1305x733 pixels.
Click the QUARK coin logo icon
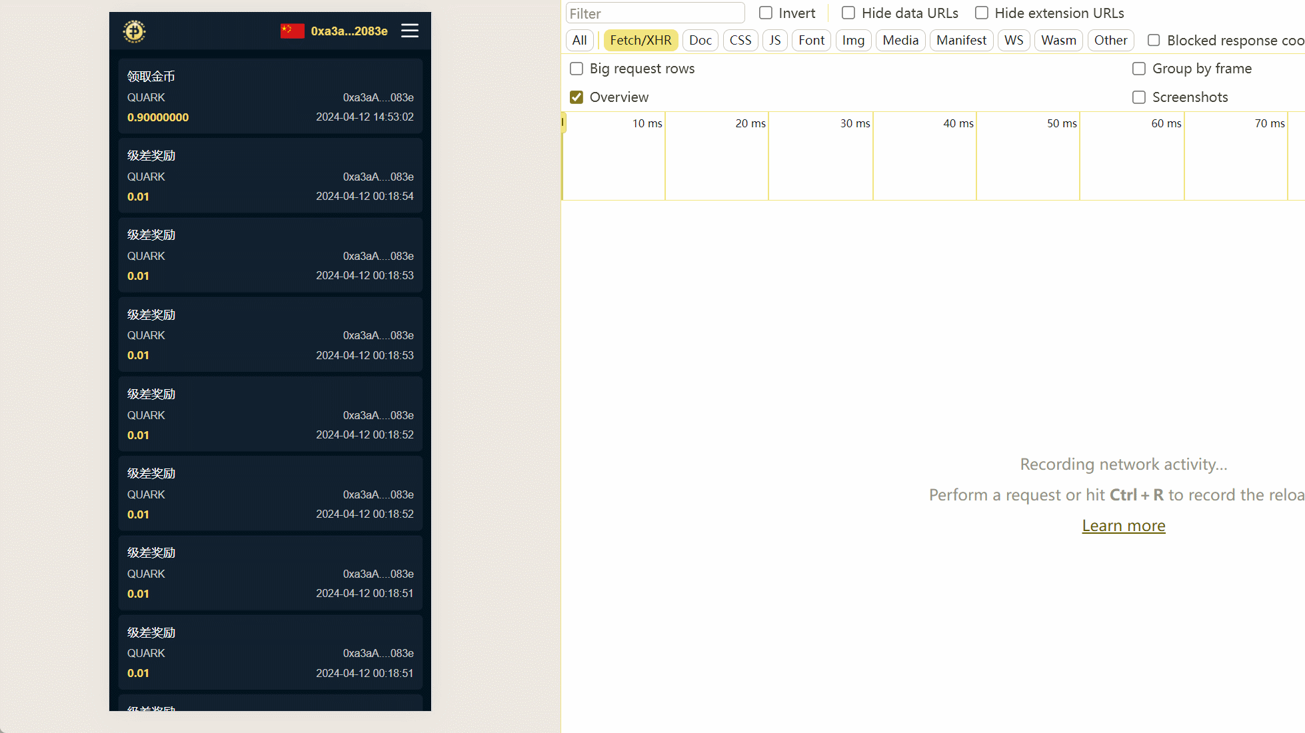tap(135, 31)
